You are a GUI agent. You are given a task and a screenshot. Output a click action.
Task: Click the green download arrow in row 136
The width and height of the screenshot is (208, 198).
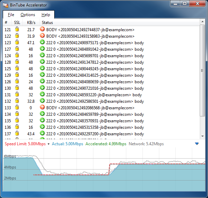(x=42, y=127)
